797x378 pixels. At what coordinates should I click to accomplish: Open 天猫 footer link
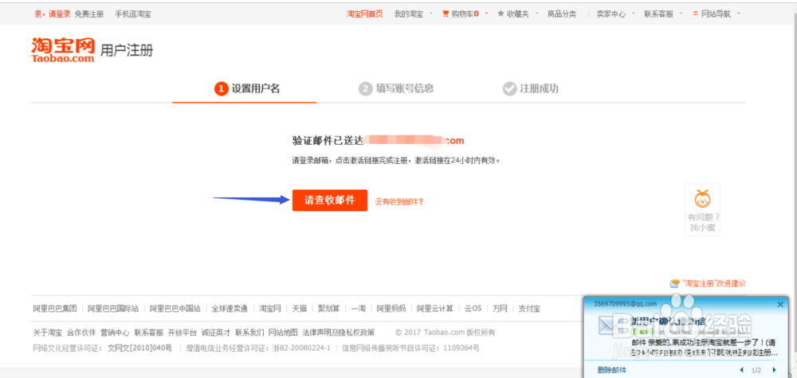coord(300,309)
